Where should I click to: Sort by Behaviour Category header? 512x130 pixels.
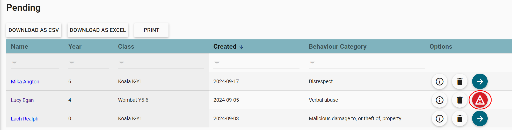337,47
